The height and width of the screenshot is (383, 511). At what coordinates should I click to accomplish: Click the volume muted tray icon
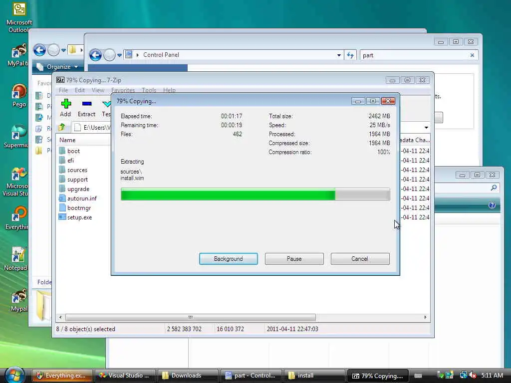click(473, 376)
